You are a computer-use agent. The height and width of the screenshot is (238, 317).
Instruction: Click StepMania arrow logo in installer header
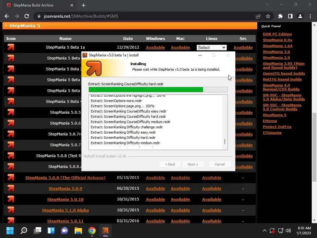click(x=93, y=68)
